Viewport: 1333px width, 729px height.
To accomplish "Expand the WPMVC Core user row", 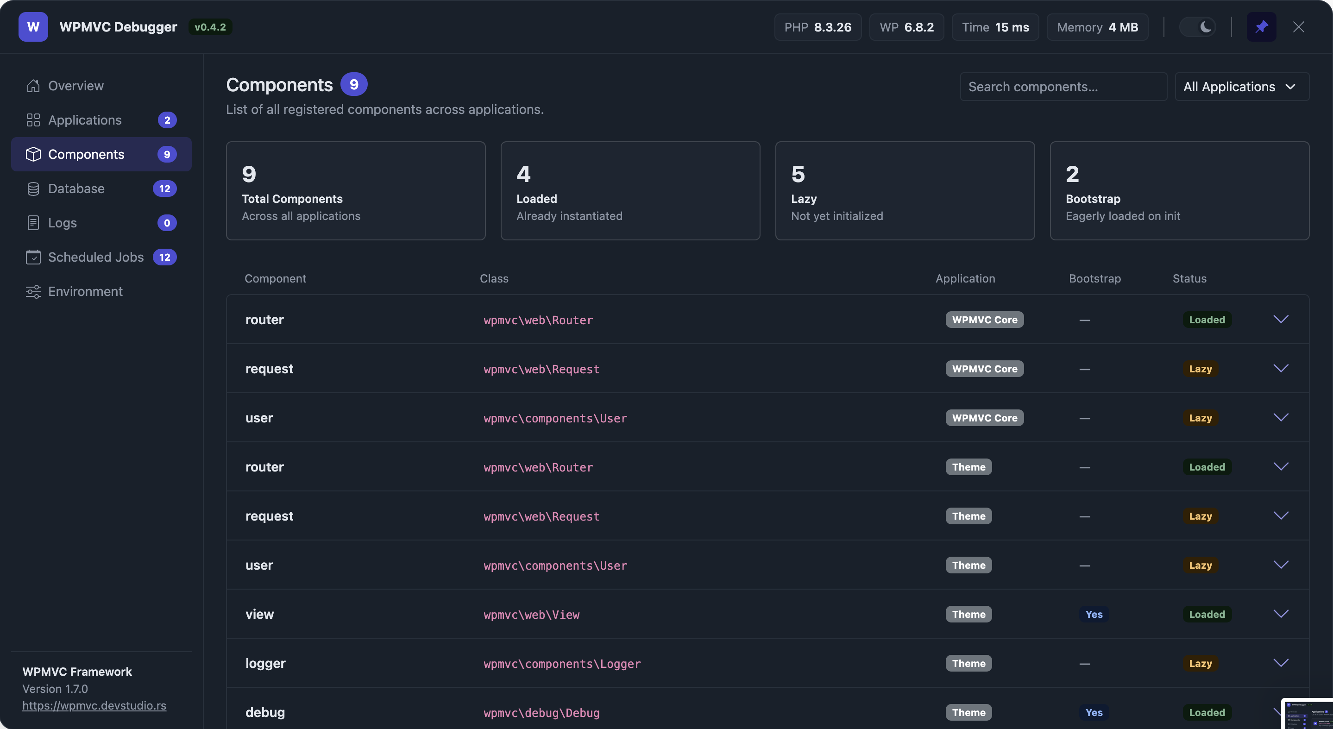I will pos(1281,418).
